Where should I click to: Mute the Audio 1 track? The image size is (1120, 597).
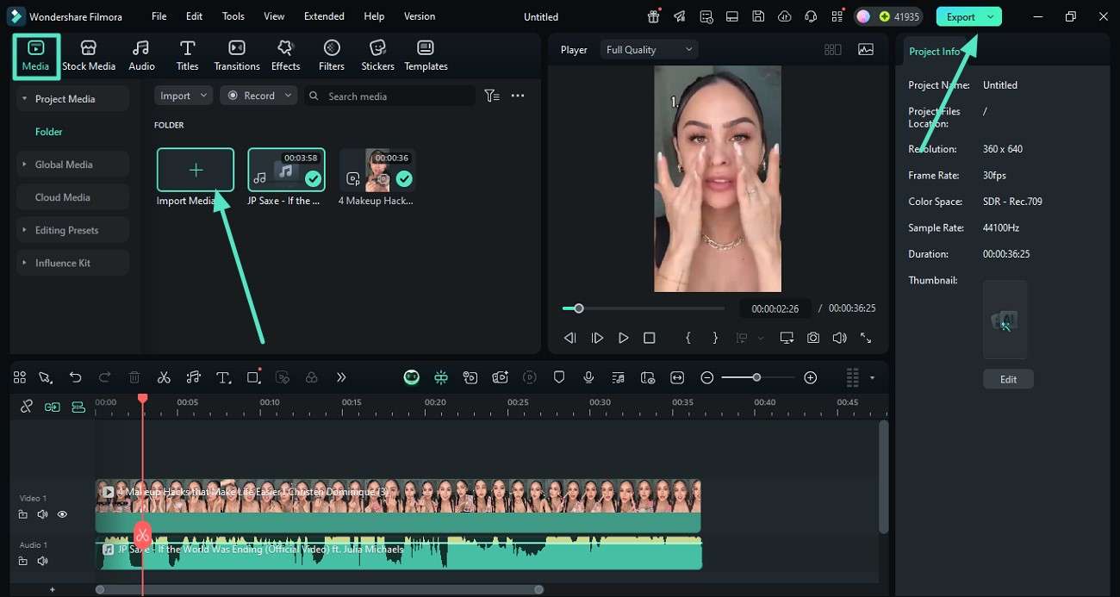pos(42,561)
